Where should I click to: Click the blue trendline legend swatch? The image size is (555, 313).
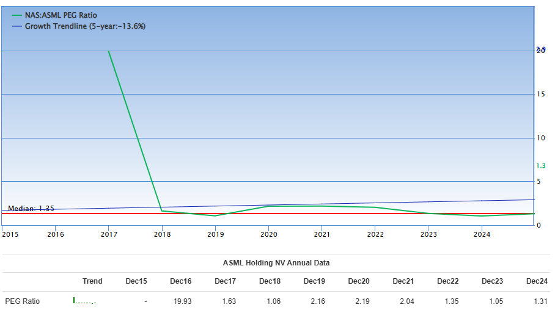(17, 26)
